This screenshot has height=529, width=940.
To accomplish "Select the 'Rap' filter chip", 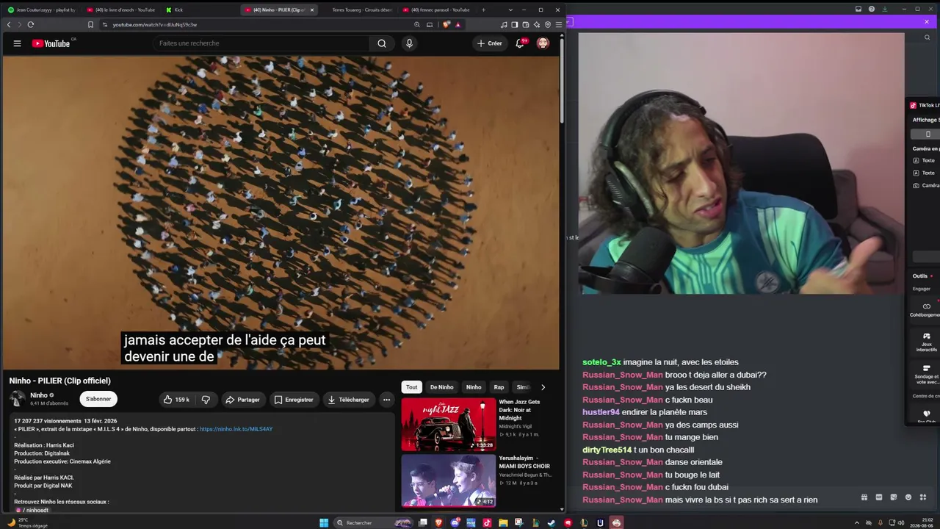I will pyautogui.click(x=499, y=387).
